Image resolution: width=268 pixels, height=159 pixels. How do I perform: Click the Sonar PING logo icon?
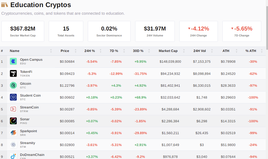(13, 121)
